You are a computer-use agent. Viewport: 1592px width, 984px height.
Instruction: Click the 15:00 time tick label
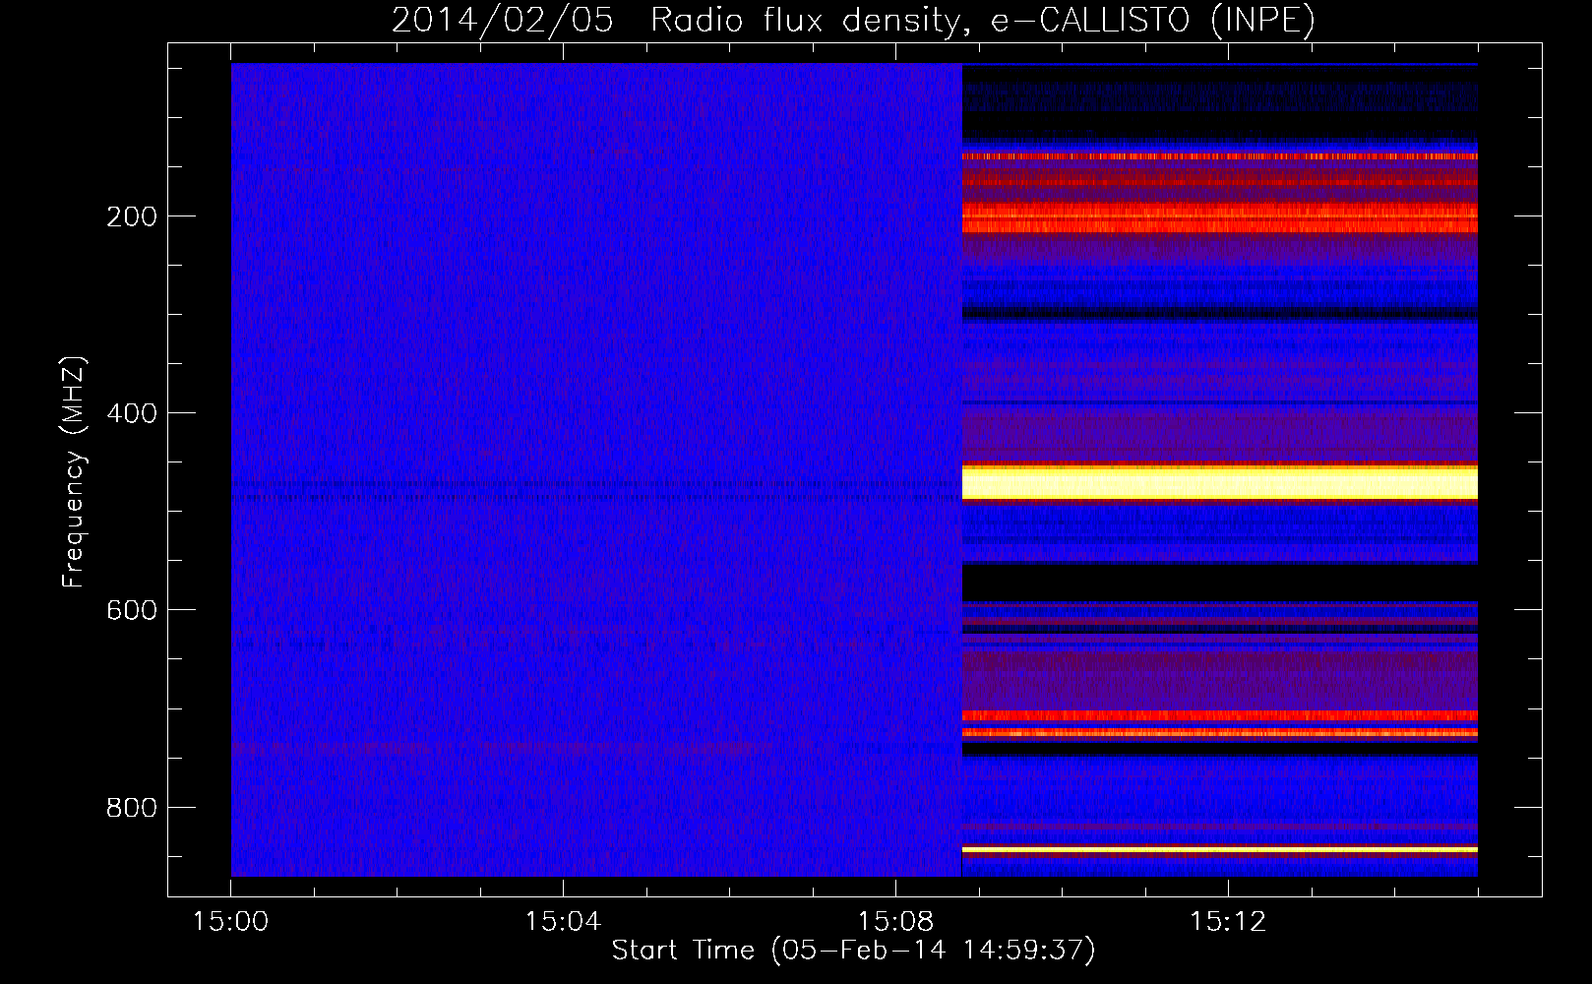tap(230, 922)
